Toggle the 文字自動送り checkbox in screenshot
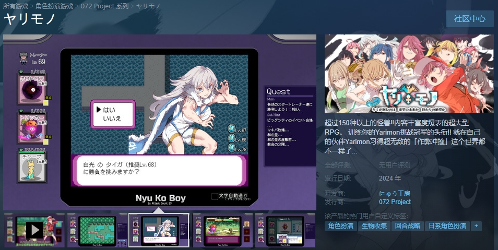 [x=215, y=197]
